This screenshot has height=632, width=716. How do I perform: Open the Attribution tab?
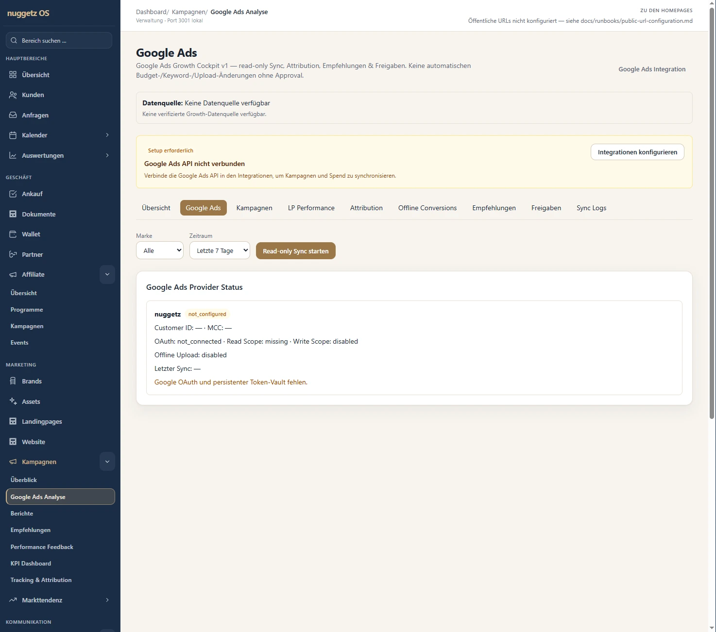coord(366,208)
